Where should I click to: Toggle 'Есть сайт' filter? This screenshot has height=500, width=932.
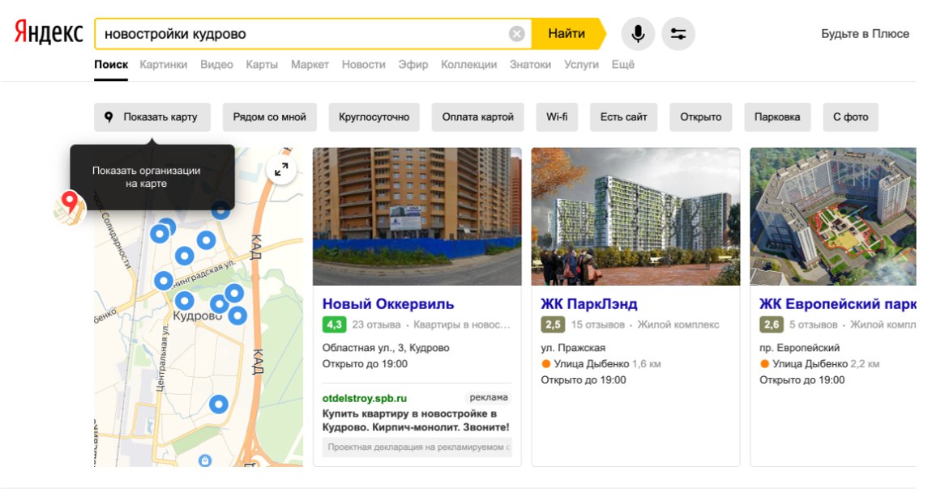point(623,117)
